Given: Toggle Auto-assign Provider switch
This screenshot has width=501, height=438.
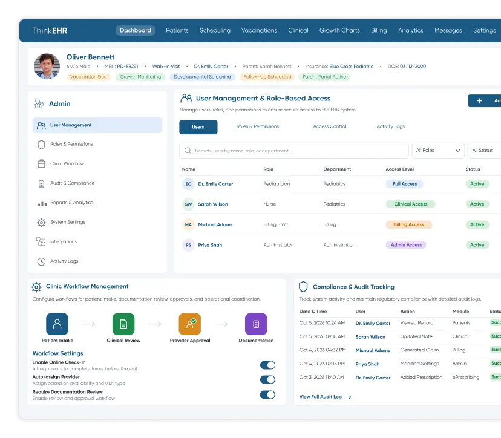Looking at the screenshot, I should [267, 379].
